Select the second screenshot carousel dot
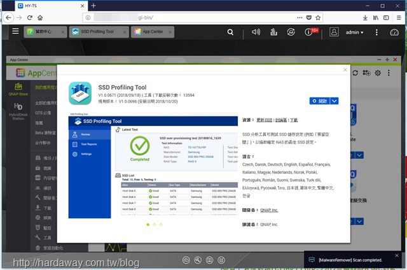Screen dimensions: 407x270 pyautogui.click(x=155, y=225)
